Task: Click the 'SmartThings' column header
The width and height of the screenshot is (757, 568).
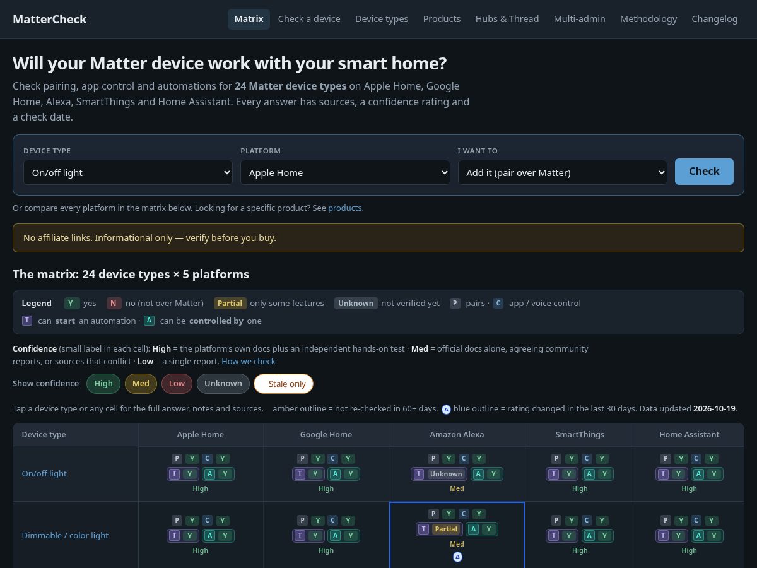Action: (580, 434)
